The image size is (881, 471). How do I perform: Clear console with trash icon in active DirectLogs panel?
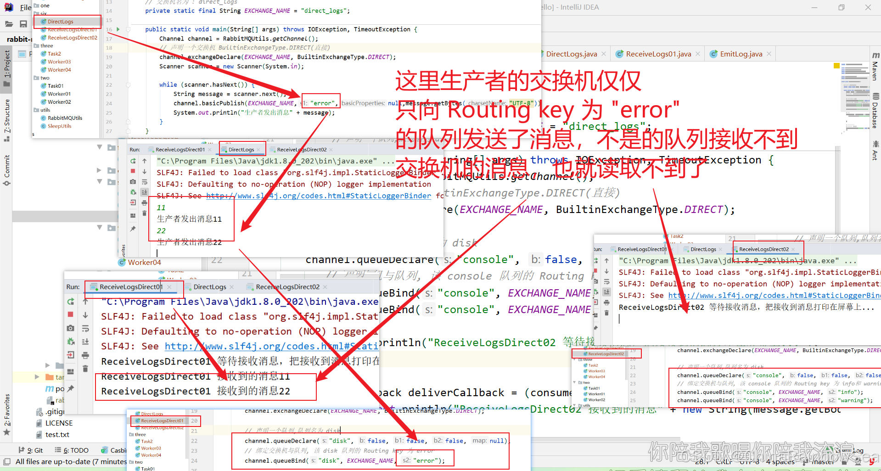coord(145,213)
